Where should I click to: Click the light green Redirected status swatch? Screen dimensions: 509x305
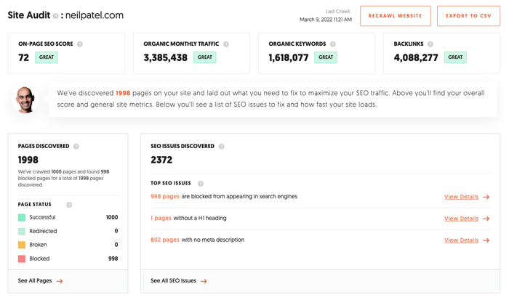tap(22, 231)
